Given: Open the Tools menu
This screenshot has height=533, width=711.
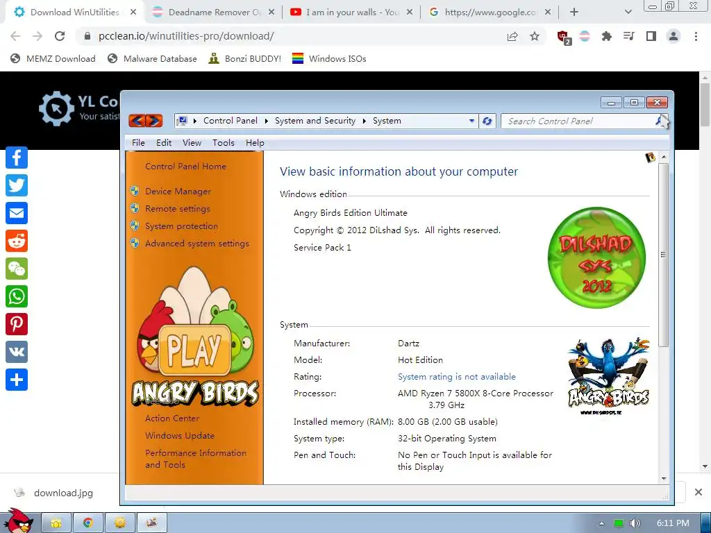Looking at the screenshot, I should (224, 143).
